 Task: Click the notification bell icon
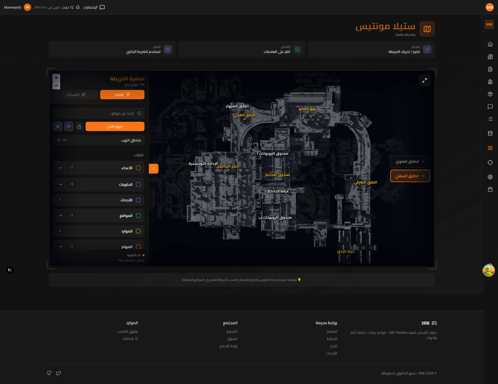78,7
